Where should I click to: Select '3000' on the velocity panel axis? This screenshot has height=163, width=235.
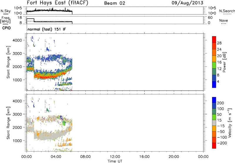(x=17, y=114)
